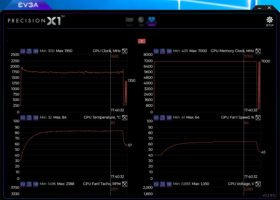This screenshot has width=280, height=200.
Task: Toggle OSD for GPU Temperature graph
Action: (x=23, y=118)
